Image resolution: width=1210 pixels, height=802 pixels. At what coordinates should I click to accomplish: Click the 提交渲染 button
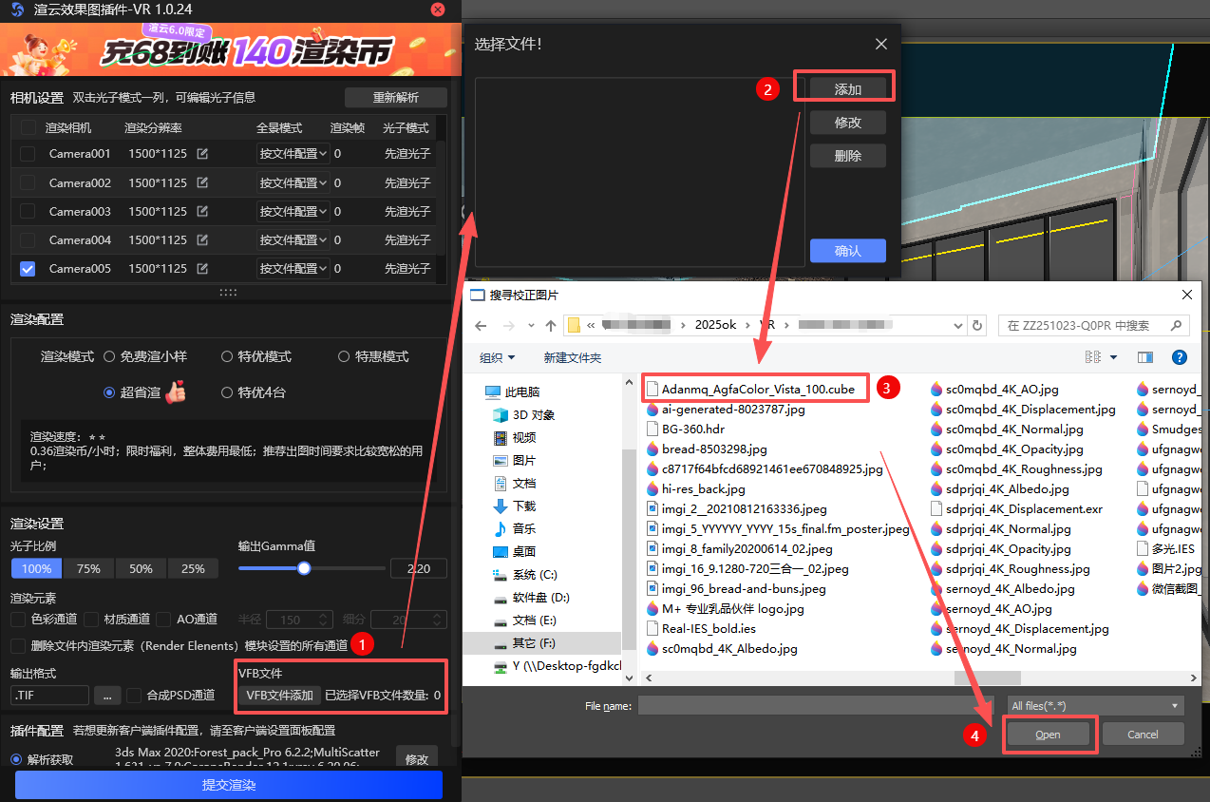tap(229, 785)
